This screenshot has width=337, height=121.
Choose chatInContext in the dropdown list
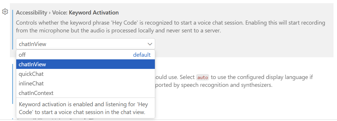point(36,93)
